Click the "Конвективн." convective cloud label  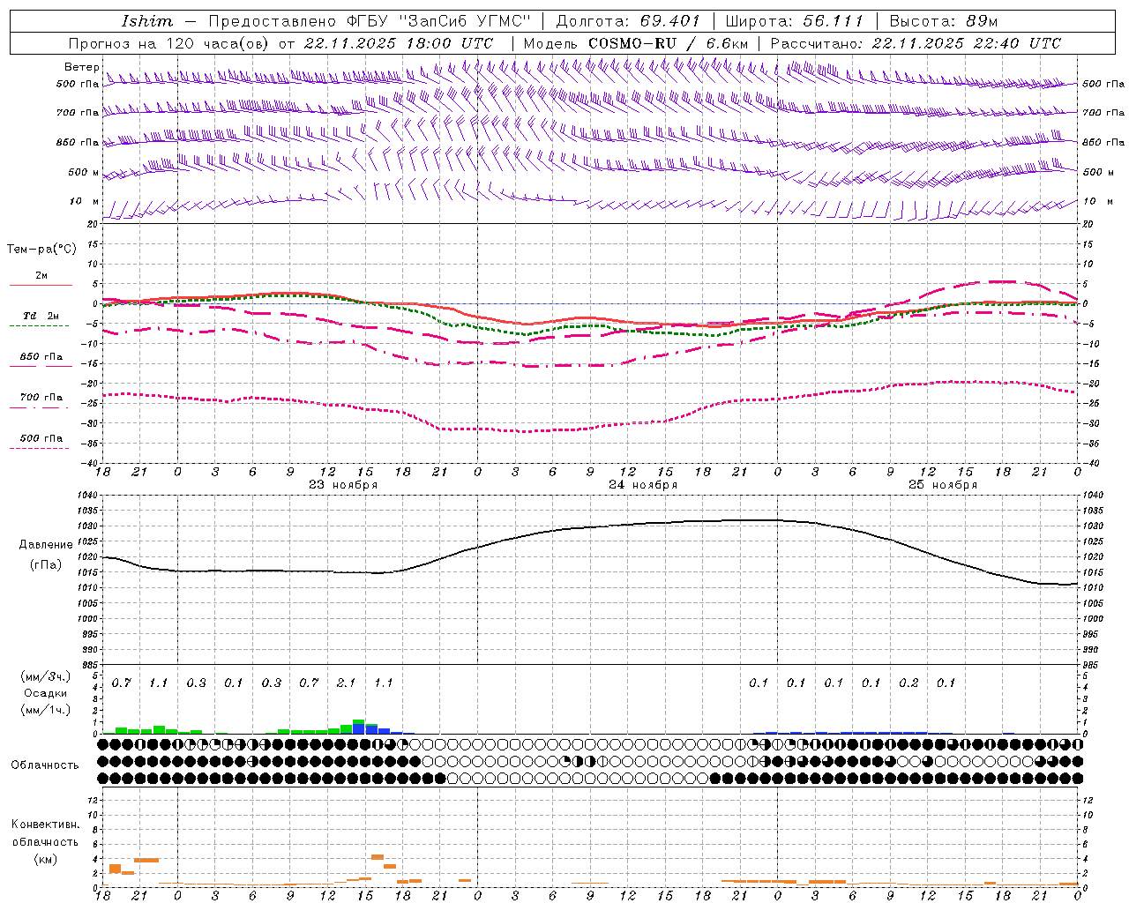click(45, 825)
